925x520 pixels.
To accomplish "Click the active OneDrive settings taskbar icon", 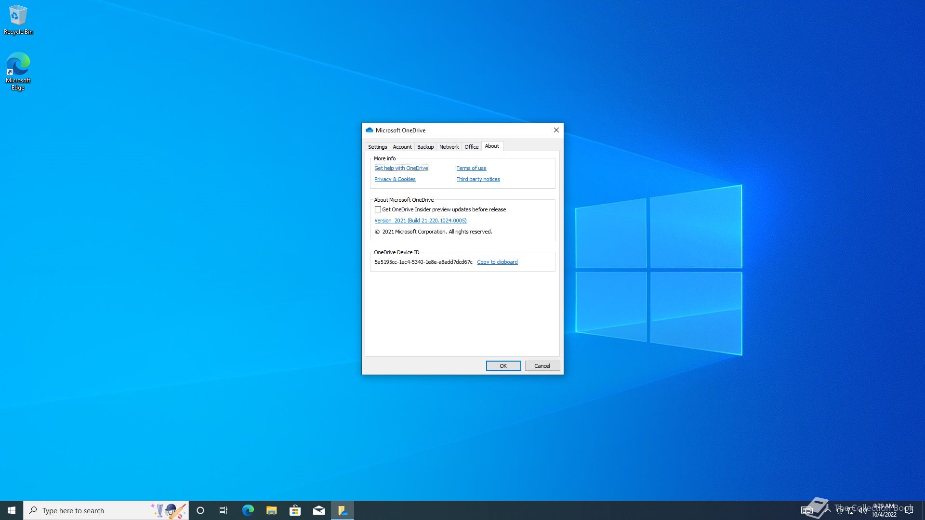I will click(343, 510).
